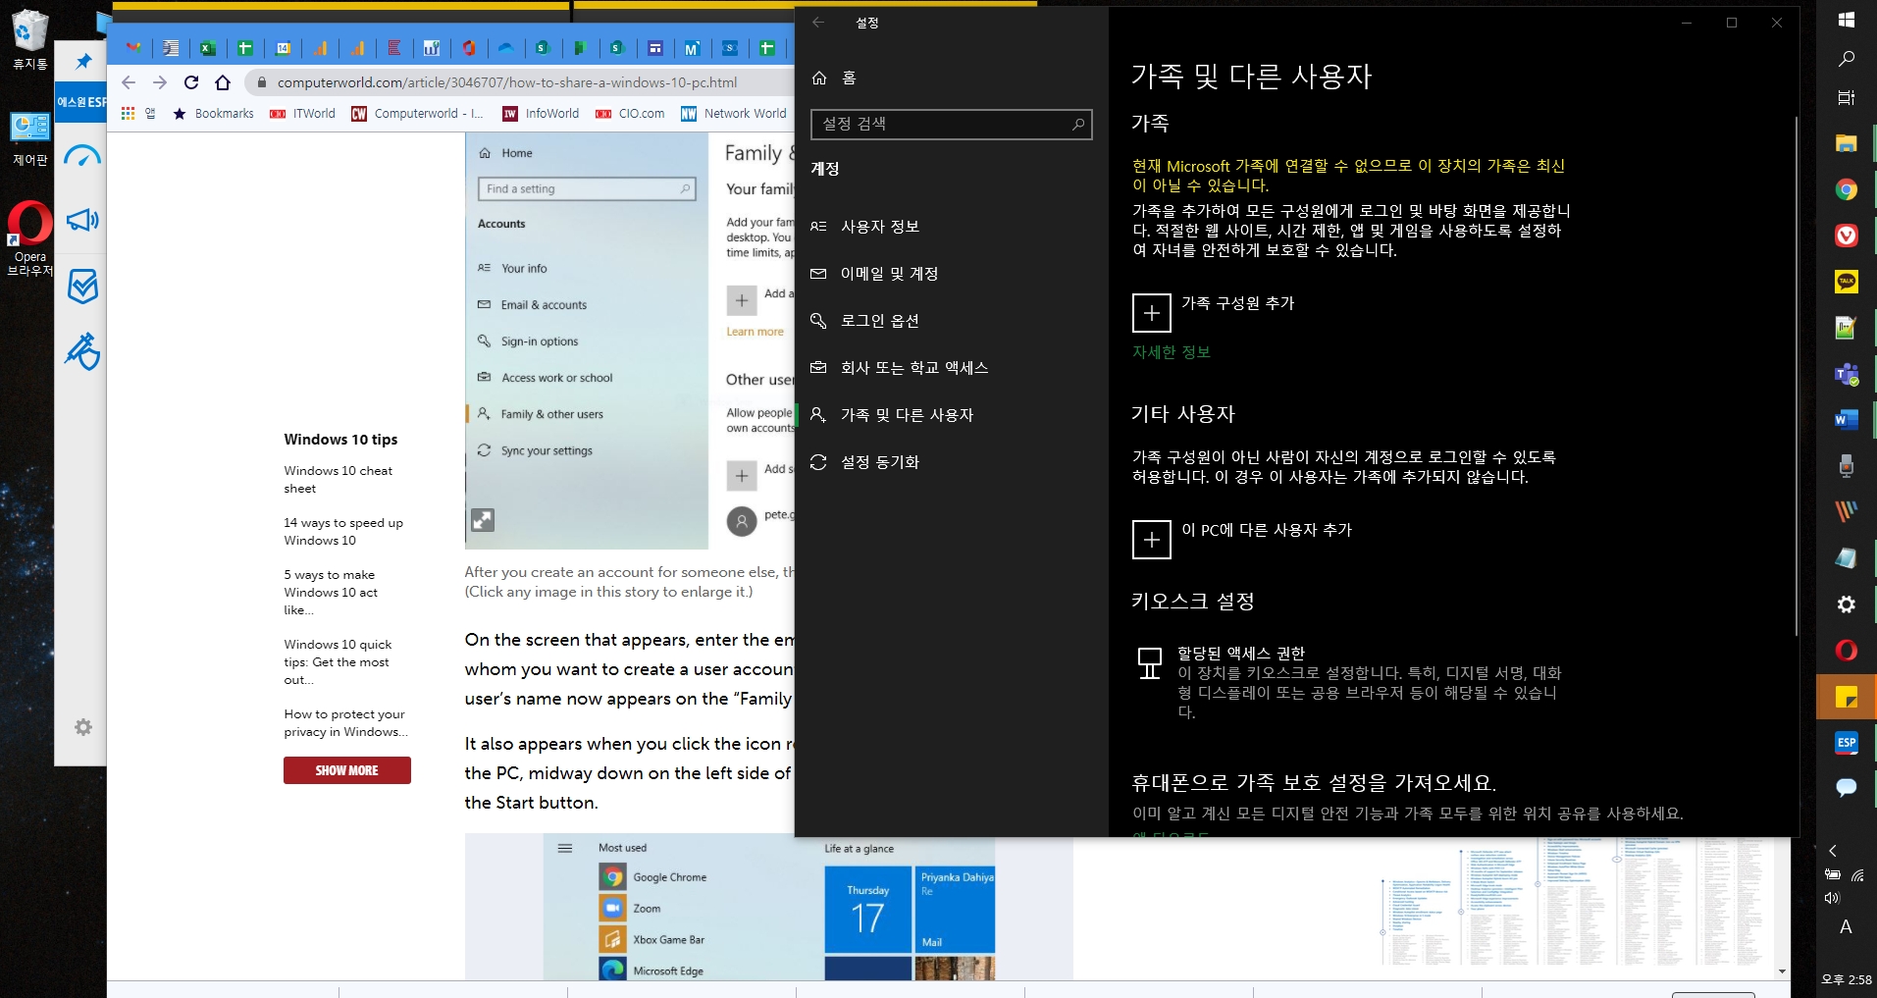Open Computerworld bookmark in bookmarks bar
This screenshot has width=1877, height=998.
tap(418, 114)
